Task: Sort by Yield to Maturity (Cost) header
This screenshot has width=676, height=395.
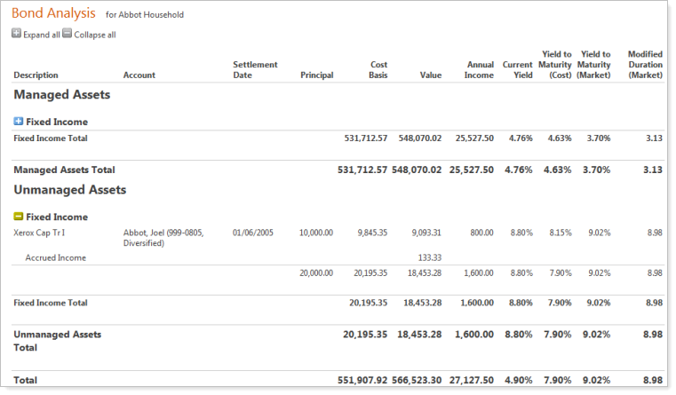Action: pos(554,65)
